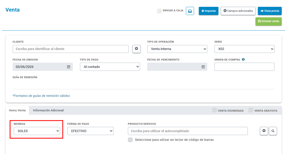Select Items Venta tab
This screenshot has width=287, height=154.
click(17, 110)
